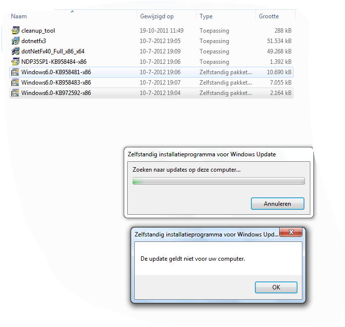Image resolution: width=345 pixels, height=327 pixels.
Task: Select the file name NDP35SP1-KB958484-x86
Action: (x=54, y=61)
